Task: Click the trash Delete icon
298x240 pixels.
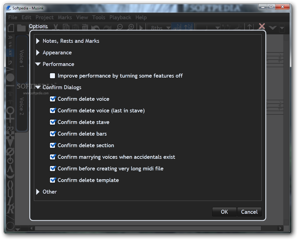Action: click(x=85, y=27)
